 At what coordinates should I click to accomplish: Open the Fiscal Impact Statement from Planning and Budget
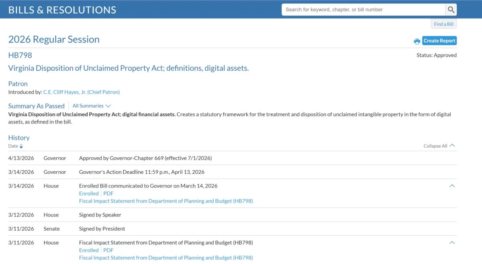[166, 201]
